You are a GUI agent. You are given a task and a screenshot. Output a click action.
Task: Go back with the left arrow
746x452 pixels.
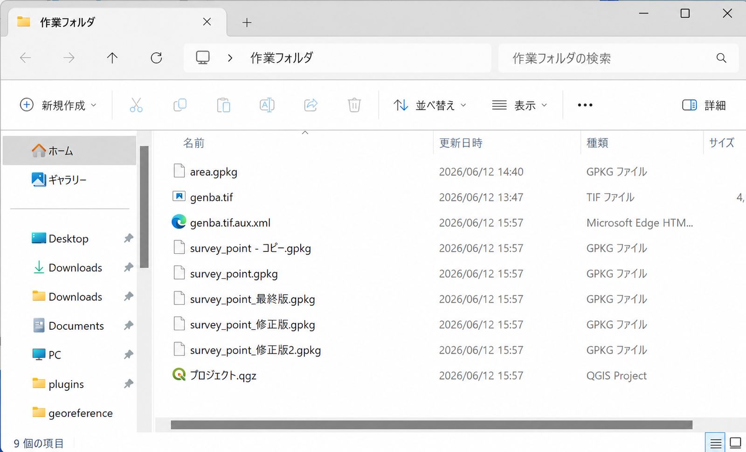pos(25,58)
